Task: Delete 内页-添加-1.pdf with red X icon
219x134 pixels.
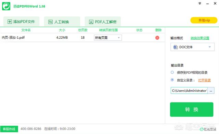Action: 157,38
